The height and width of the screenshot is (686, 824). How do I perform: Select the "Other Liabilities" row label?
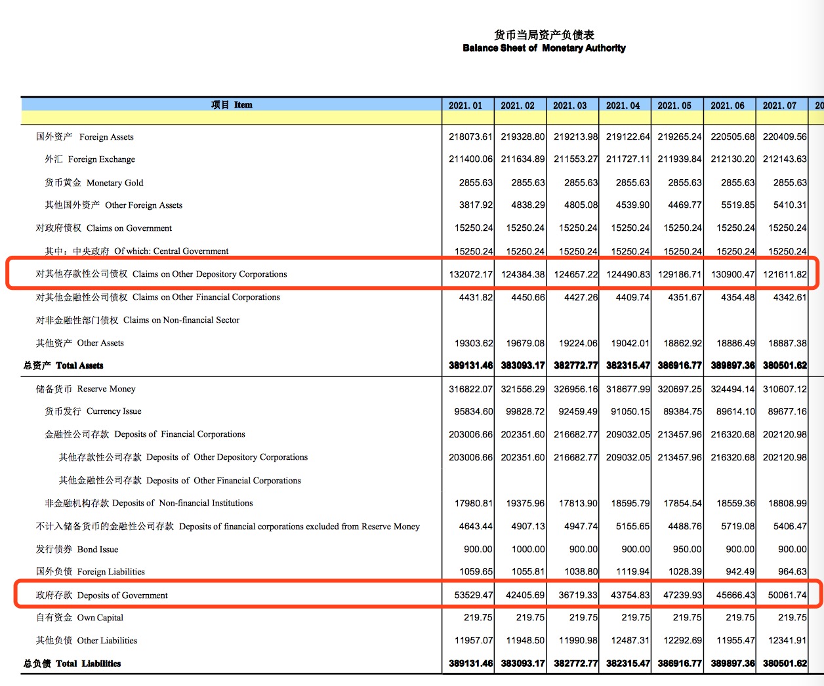pos(87,641)
